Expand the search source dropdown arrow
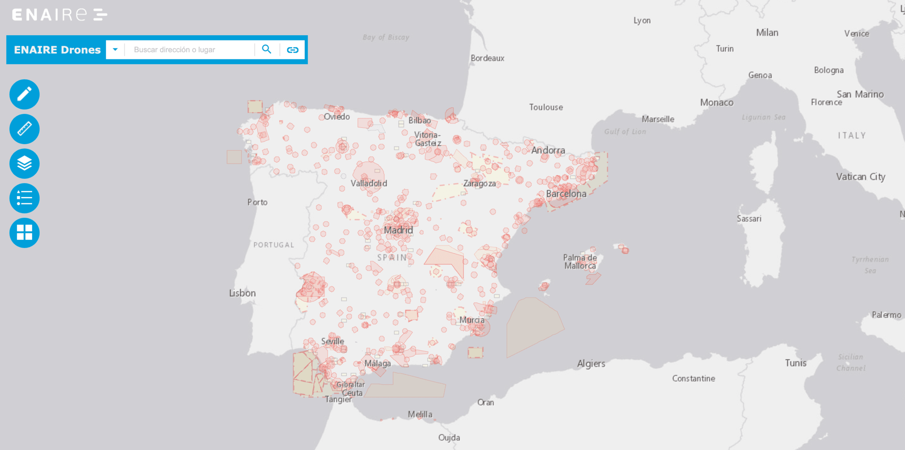The image size is (905, 450). point(115,50)
